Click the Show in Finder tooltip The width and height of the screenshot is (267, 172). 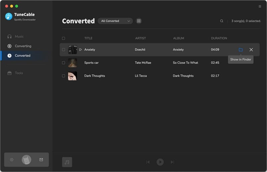tap(241, 60)
